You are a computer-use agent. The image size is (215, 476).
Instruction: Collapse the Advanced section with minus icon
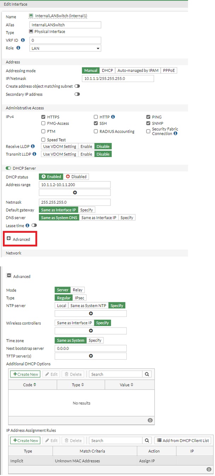pos(9,276)
